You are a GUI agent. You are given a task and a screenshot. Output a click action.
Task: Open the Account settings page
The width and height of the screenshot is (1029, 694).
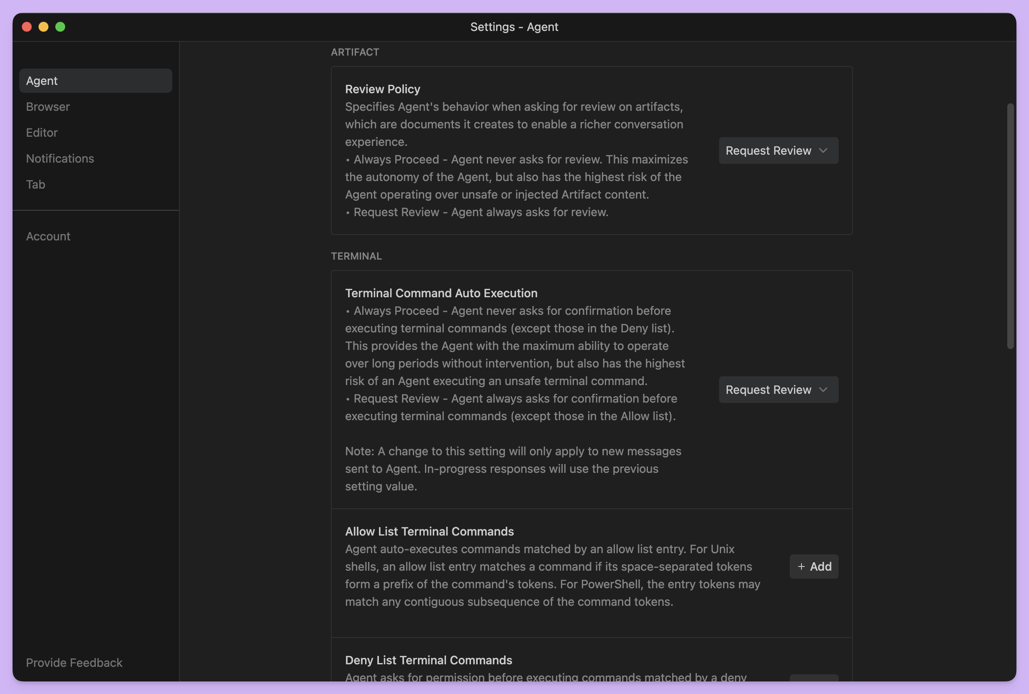tap(48, 236)
